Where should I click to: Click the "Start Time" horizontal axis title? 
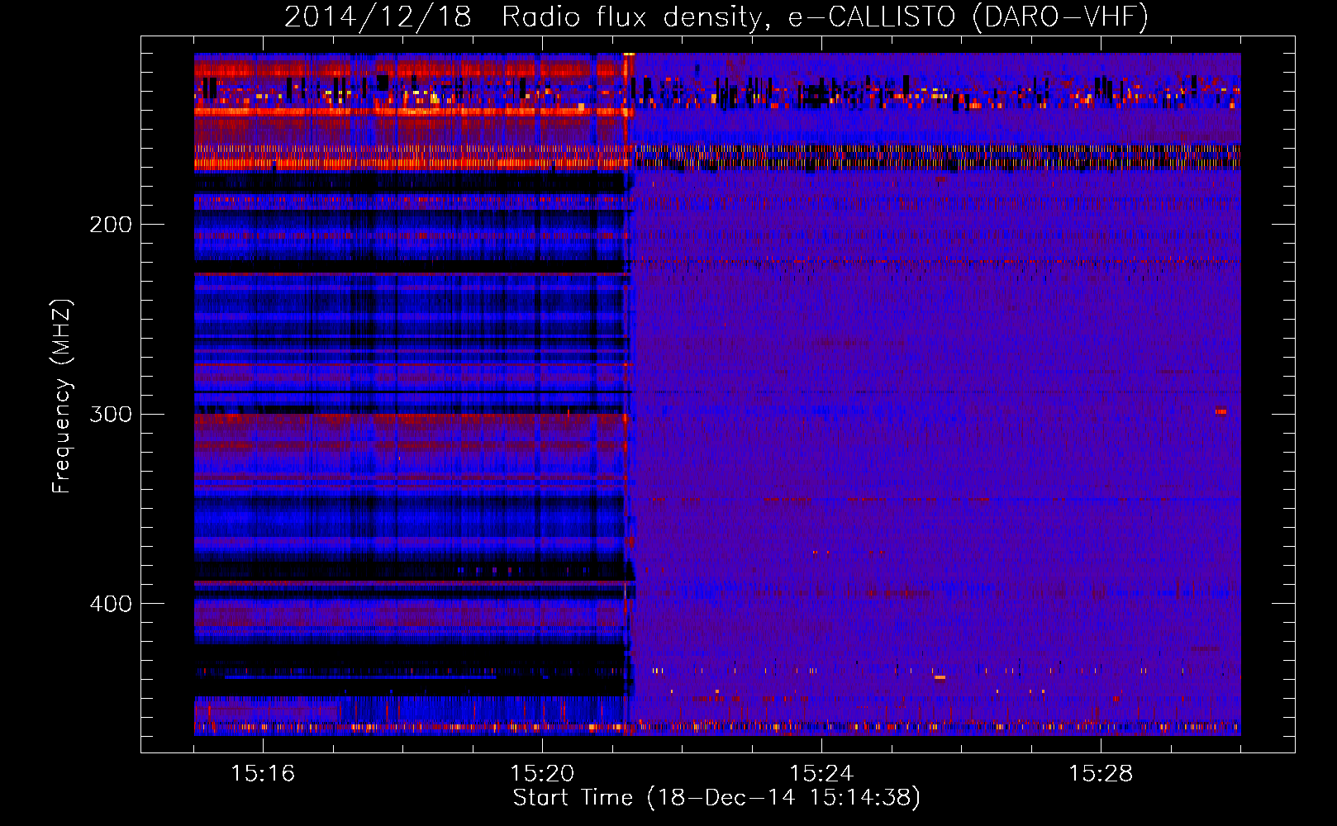573,798
